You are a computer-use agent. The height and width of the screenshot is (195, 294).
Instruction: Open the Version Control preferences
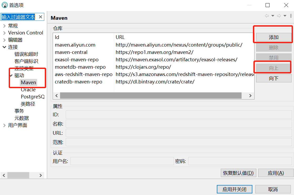(26, 33)
